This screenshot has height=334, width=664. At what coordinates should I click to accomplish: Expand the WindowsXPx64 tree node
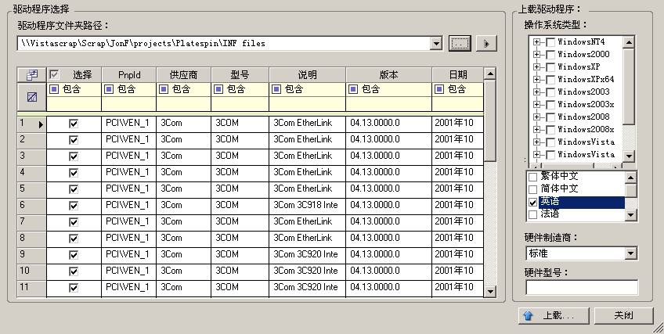tap(537, 79)
